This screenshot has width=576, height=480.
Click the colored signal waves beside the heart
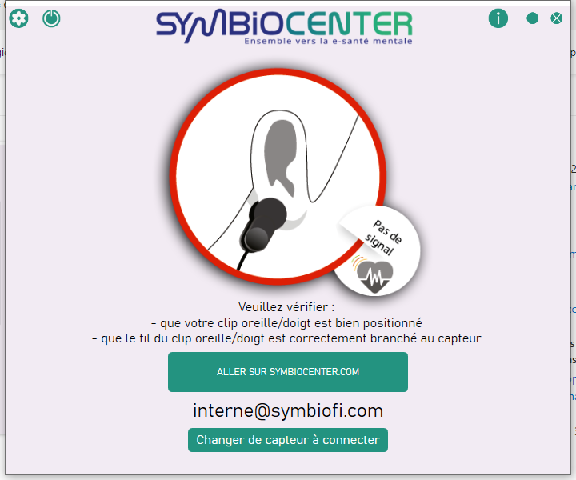pos(357,261)
